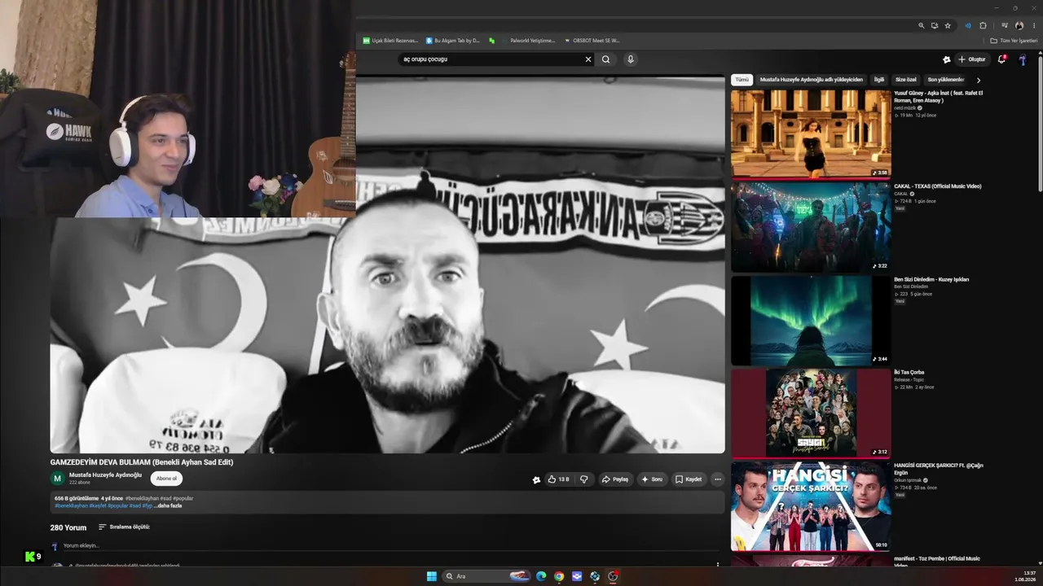Open the 'Hangisi Gerçek Şarkıcı' thumbnail
Screen dimensions: 1043x586
pyautogui.click(x=811, y=507)
